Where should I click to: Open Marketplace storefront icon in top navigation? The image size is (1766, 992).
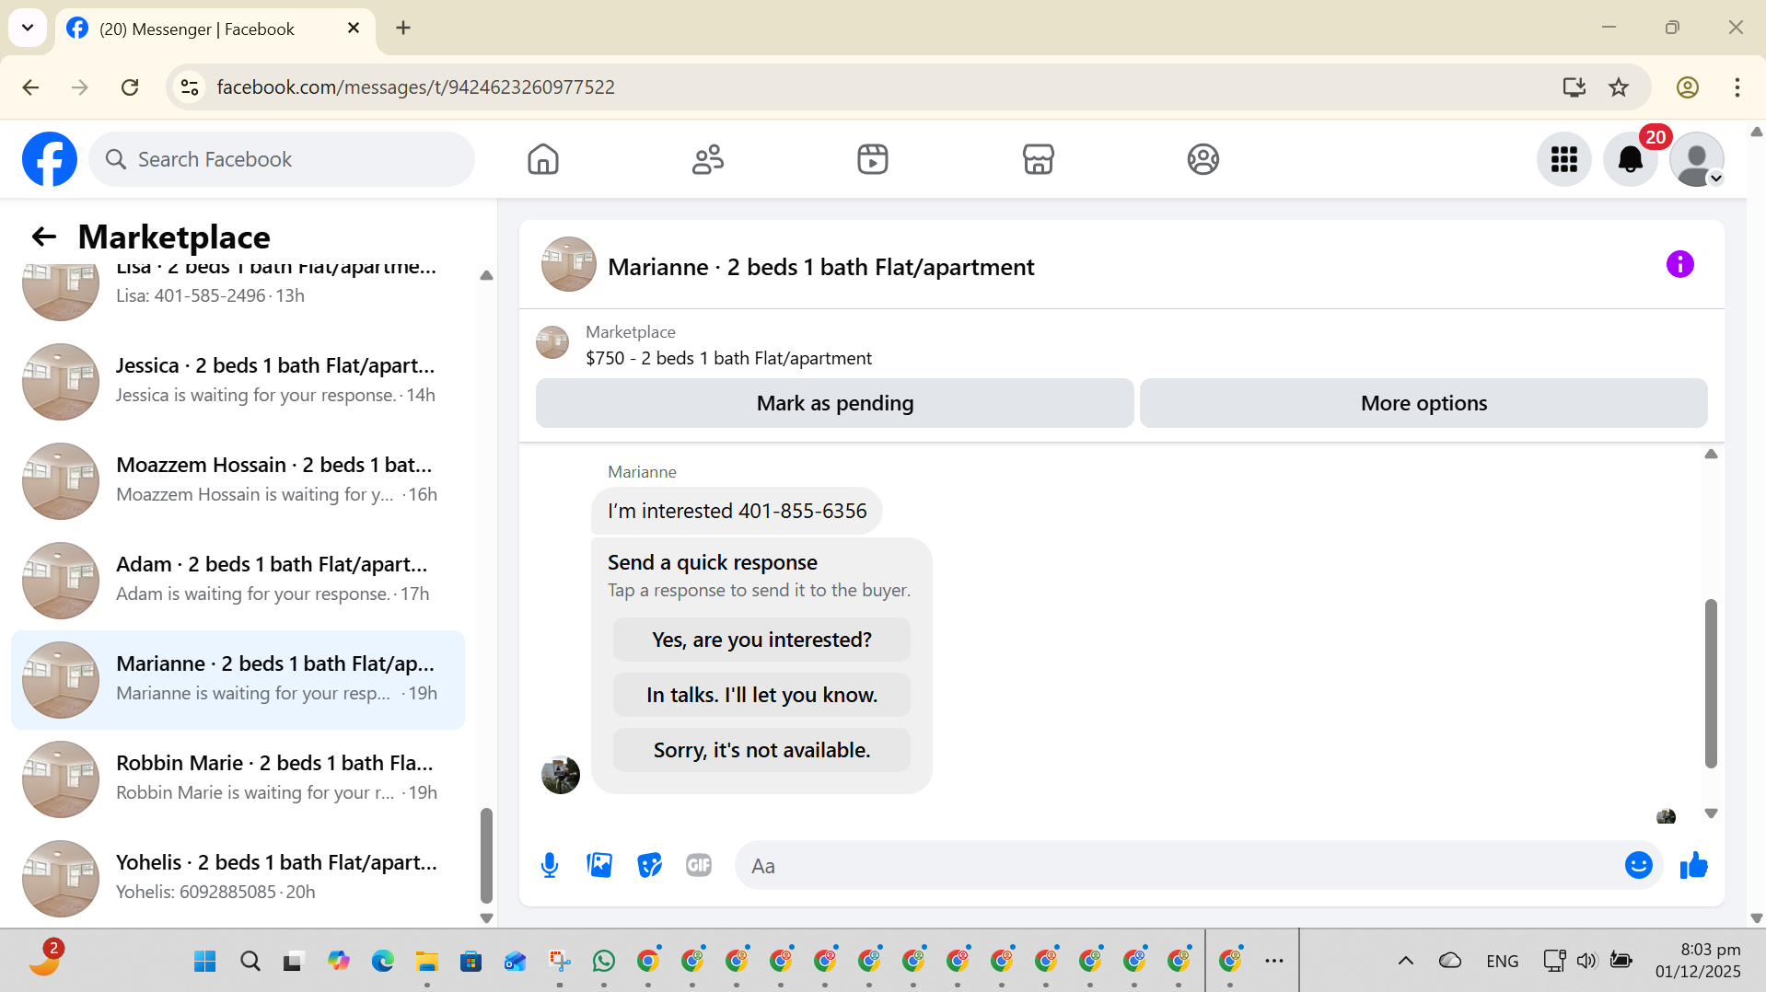click(1038, 159)
